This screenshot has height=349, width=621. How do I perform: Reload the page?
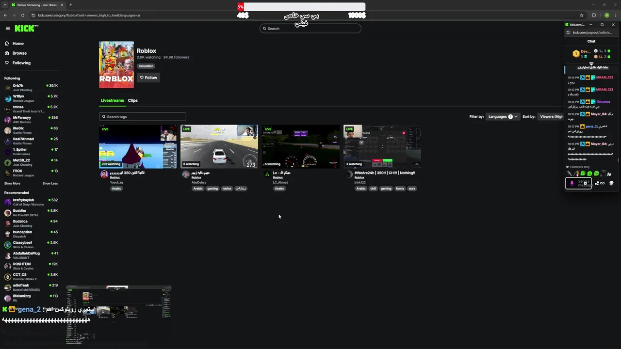click(x=22, y=15)
